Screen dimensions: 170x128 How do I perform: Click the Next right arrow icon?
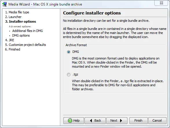click(x=121, y=120)
